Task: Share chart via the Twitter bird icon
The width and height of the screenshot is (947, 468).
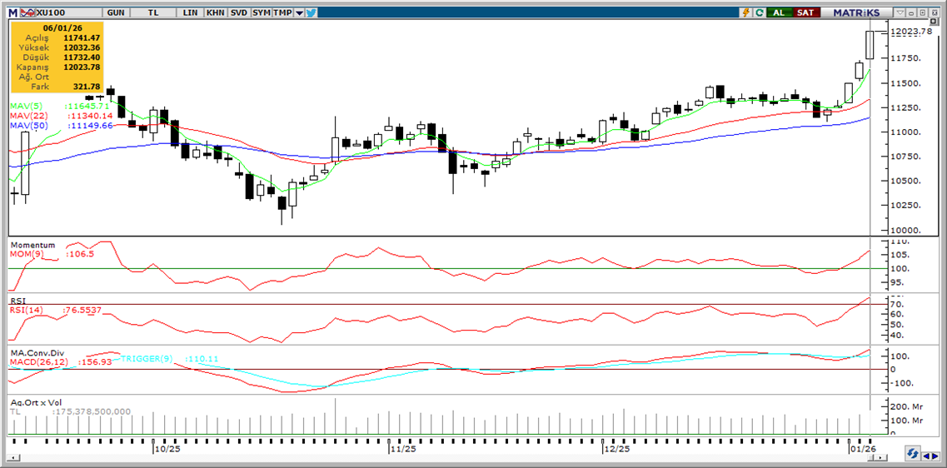Action: pyautogui.click(x=311, y=12)
